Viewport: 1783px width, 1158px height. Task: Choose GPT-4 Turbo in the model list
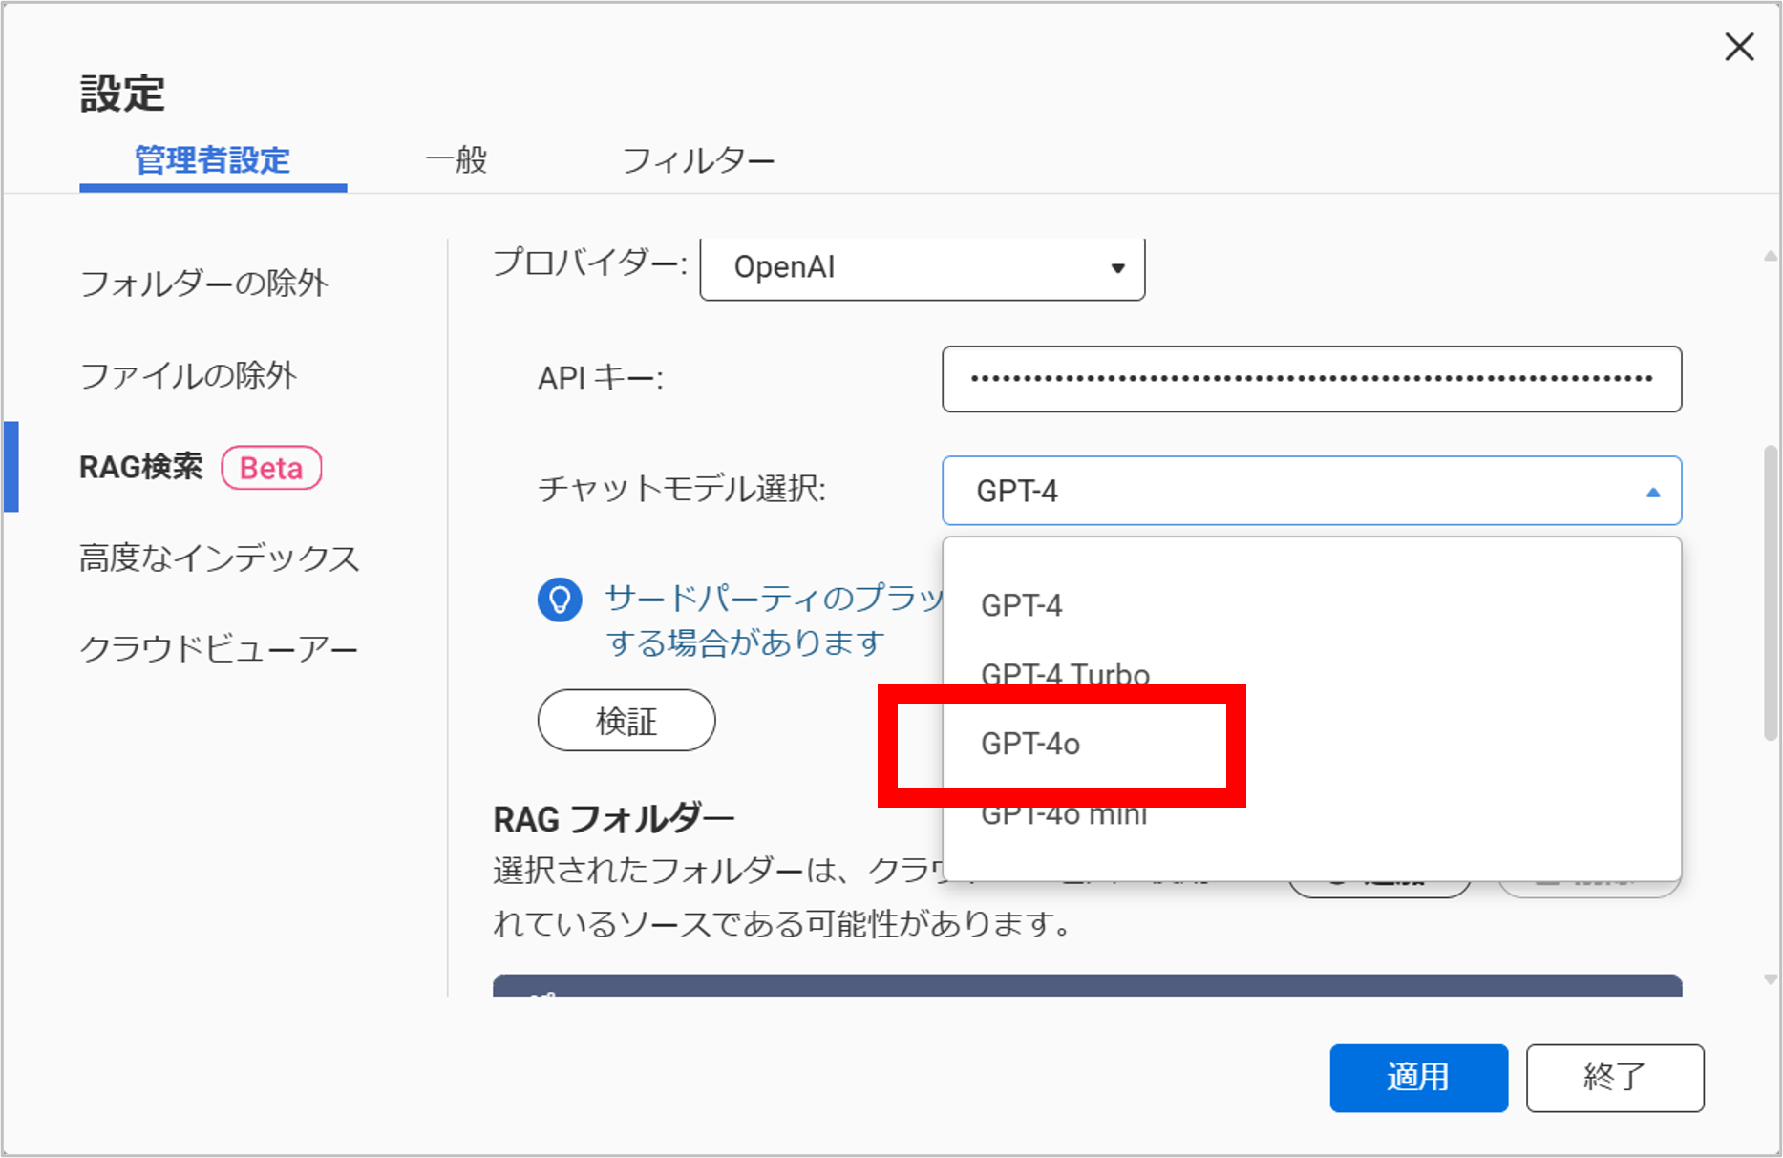click(1064, 674)
